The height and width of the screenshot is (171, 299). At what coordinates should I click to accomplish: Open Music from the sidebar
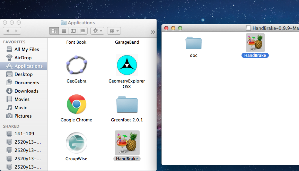pyautogui.click(x=24, y=108)
